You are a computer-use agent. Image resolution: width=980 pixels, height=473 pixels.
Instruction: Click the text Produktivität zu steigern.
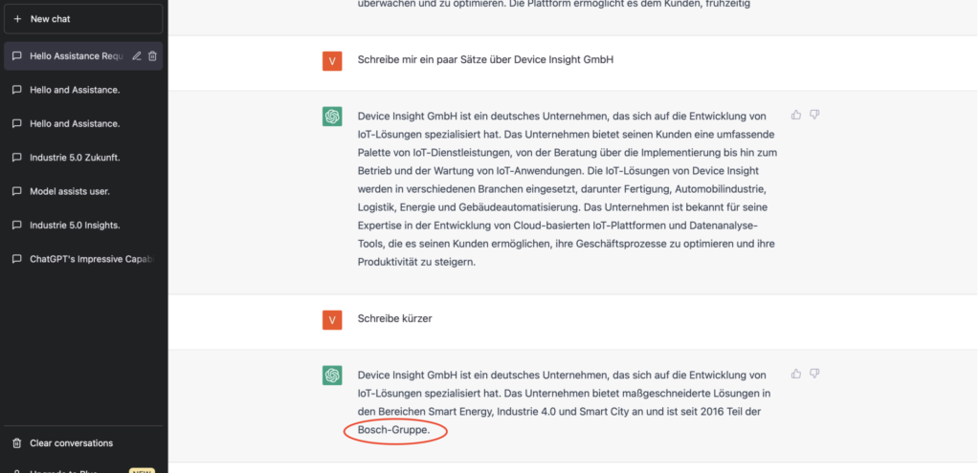coord(417,262)
